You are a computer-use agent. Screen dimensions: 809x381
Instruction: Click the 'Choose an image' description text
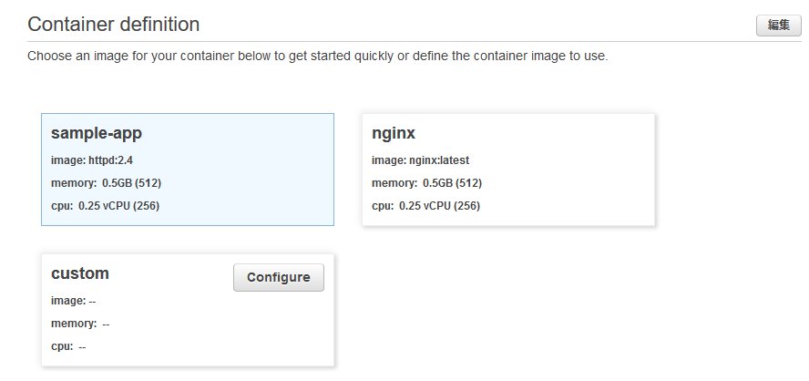(317, 57)
